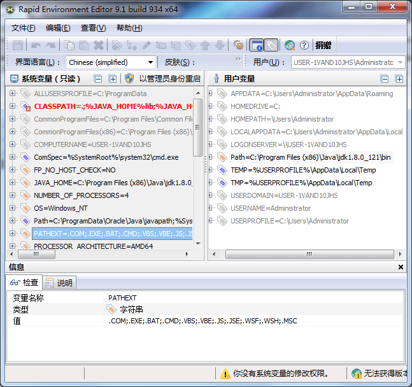Click the user variables horizontal scrollbar thumb
Image resolution: width=412 pixels, height=387 pixels.
(309, 254)
